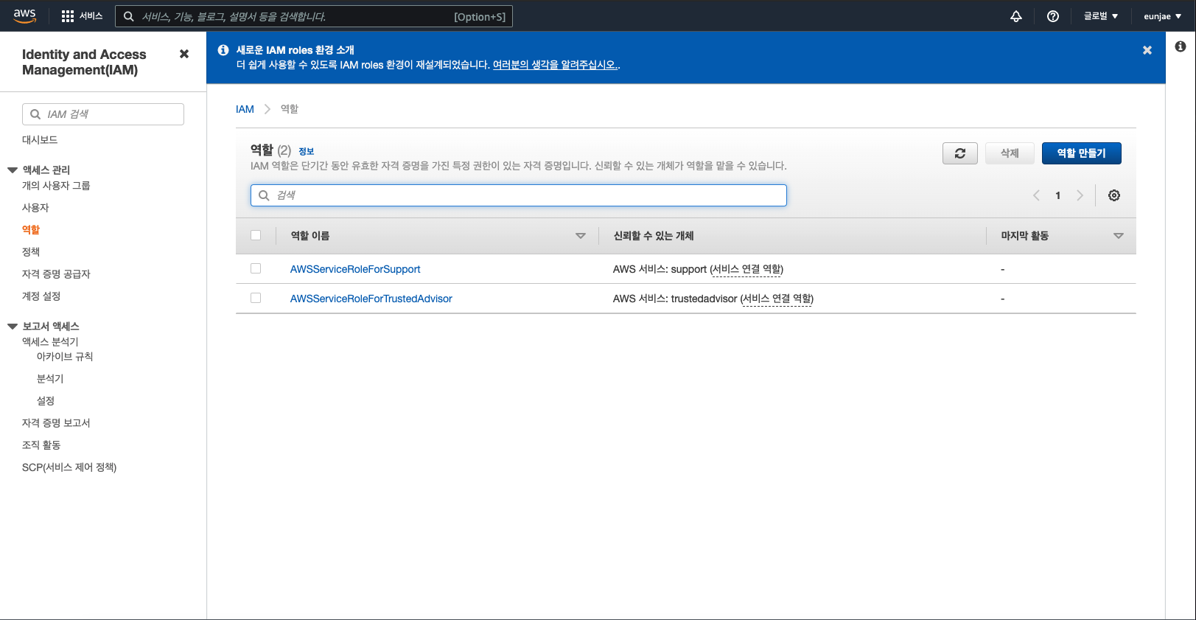Click the 삭제 button
The image size is (1196, 620).
coord(1010,153)
